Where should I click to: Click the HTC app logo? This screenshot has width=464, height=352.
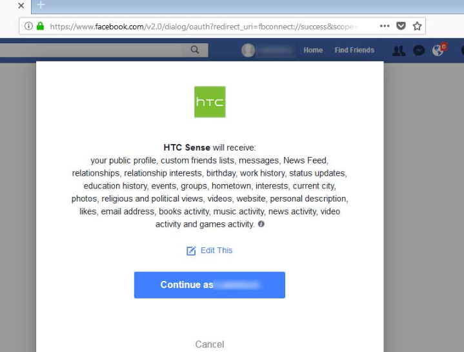[x=210, y=102]
